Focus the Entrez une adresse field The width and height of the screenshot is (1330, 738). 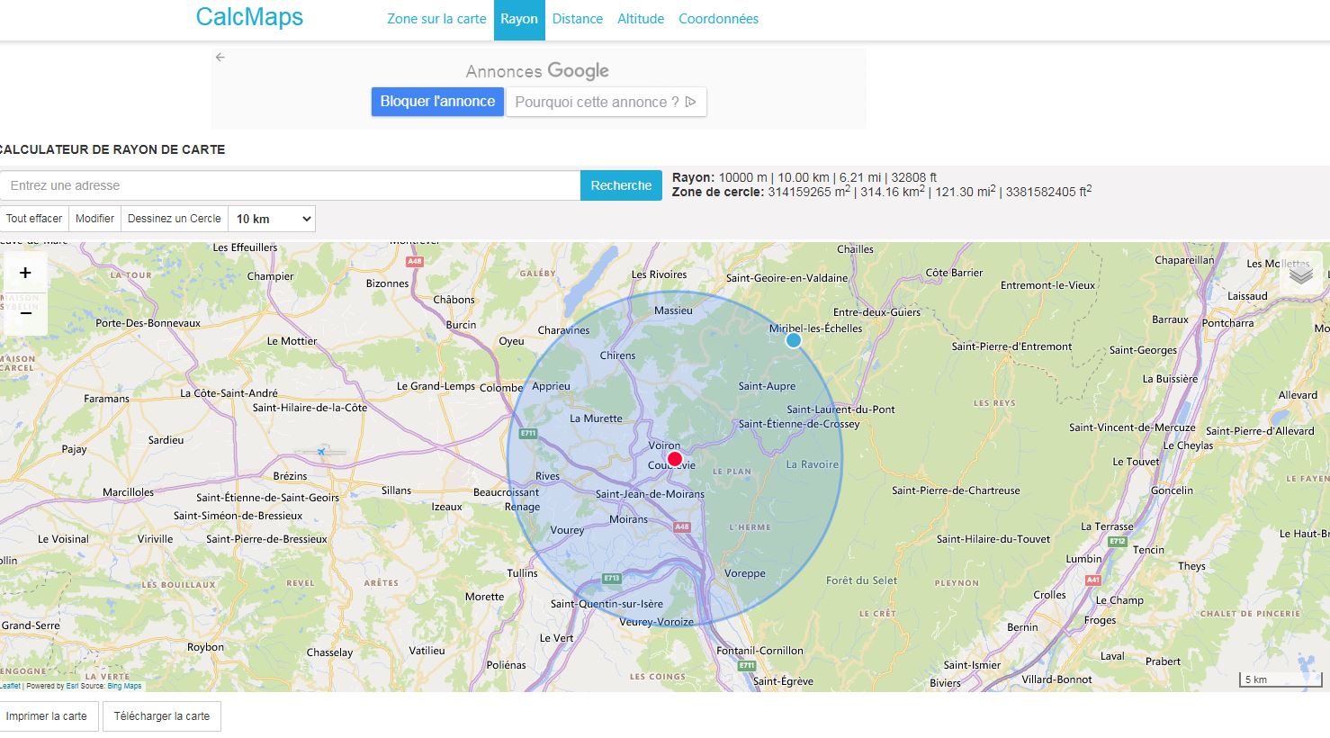(x=290, y=185)
